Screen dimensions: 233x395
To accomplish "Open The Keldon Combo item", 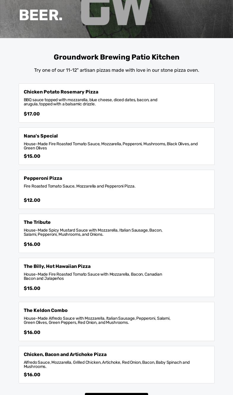I will [x=46, y=310].
